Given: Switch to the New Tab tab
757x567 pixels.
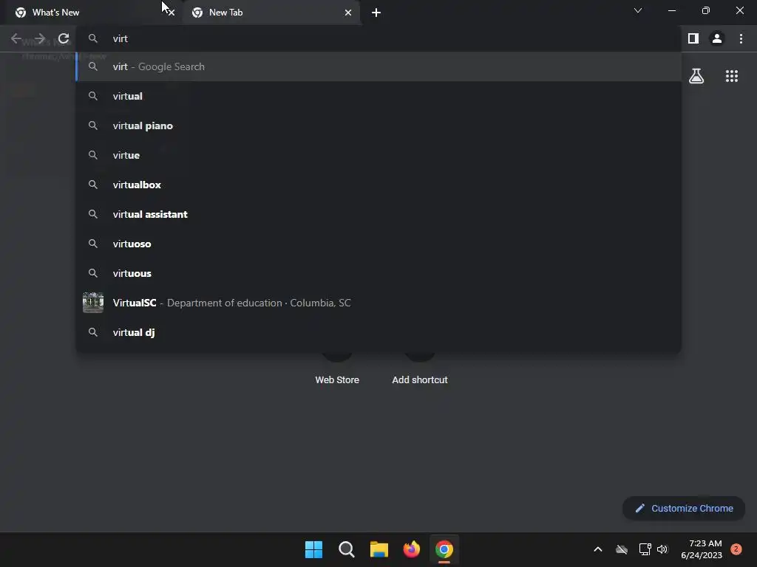Looking at the screenshot, I should [x=271, y=13].
